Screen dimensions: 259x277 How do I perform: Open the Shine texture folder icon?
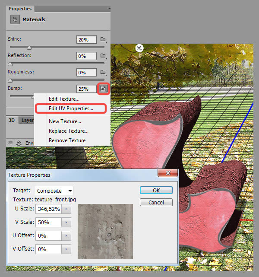[x=103, y=39]
